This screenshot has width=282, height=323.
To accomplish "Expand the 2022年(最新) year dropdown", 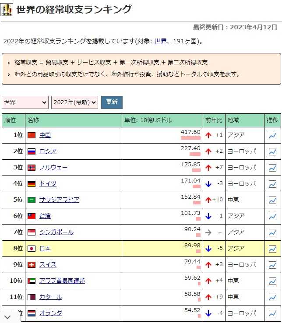I will click(74, 102).
